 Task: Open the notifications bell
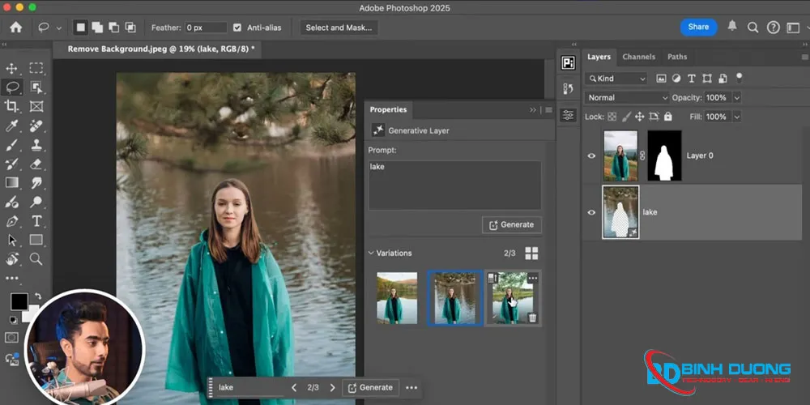coord(732,27)
